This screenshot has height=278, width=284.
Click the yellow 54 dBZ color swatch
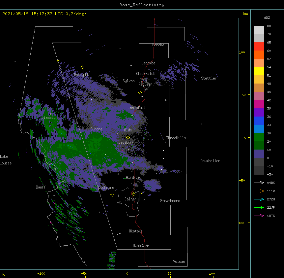tap(259, 71)
